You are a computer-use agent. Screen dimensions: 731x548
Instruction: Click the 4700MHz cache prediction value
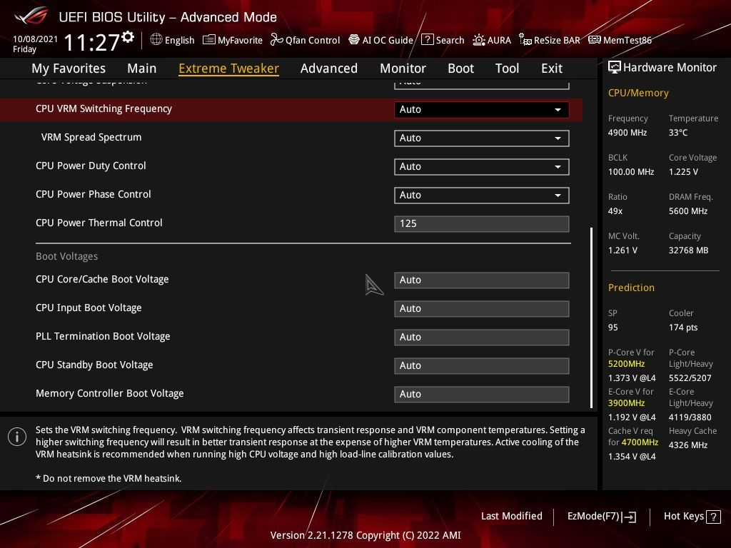coord(640,442)
